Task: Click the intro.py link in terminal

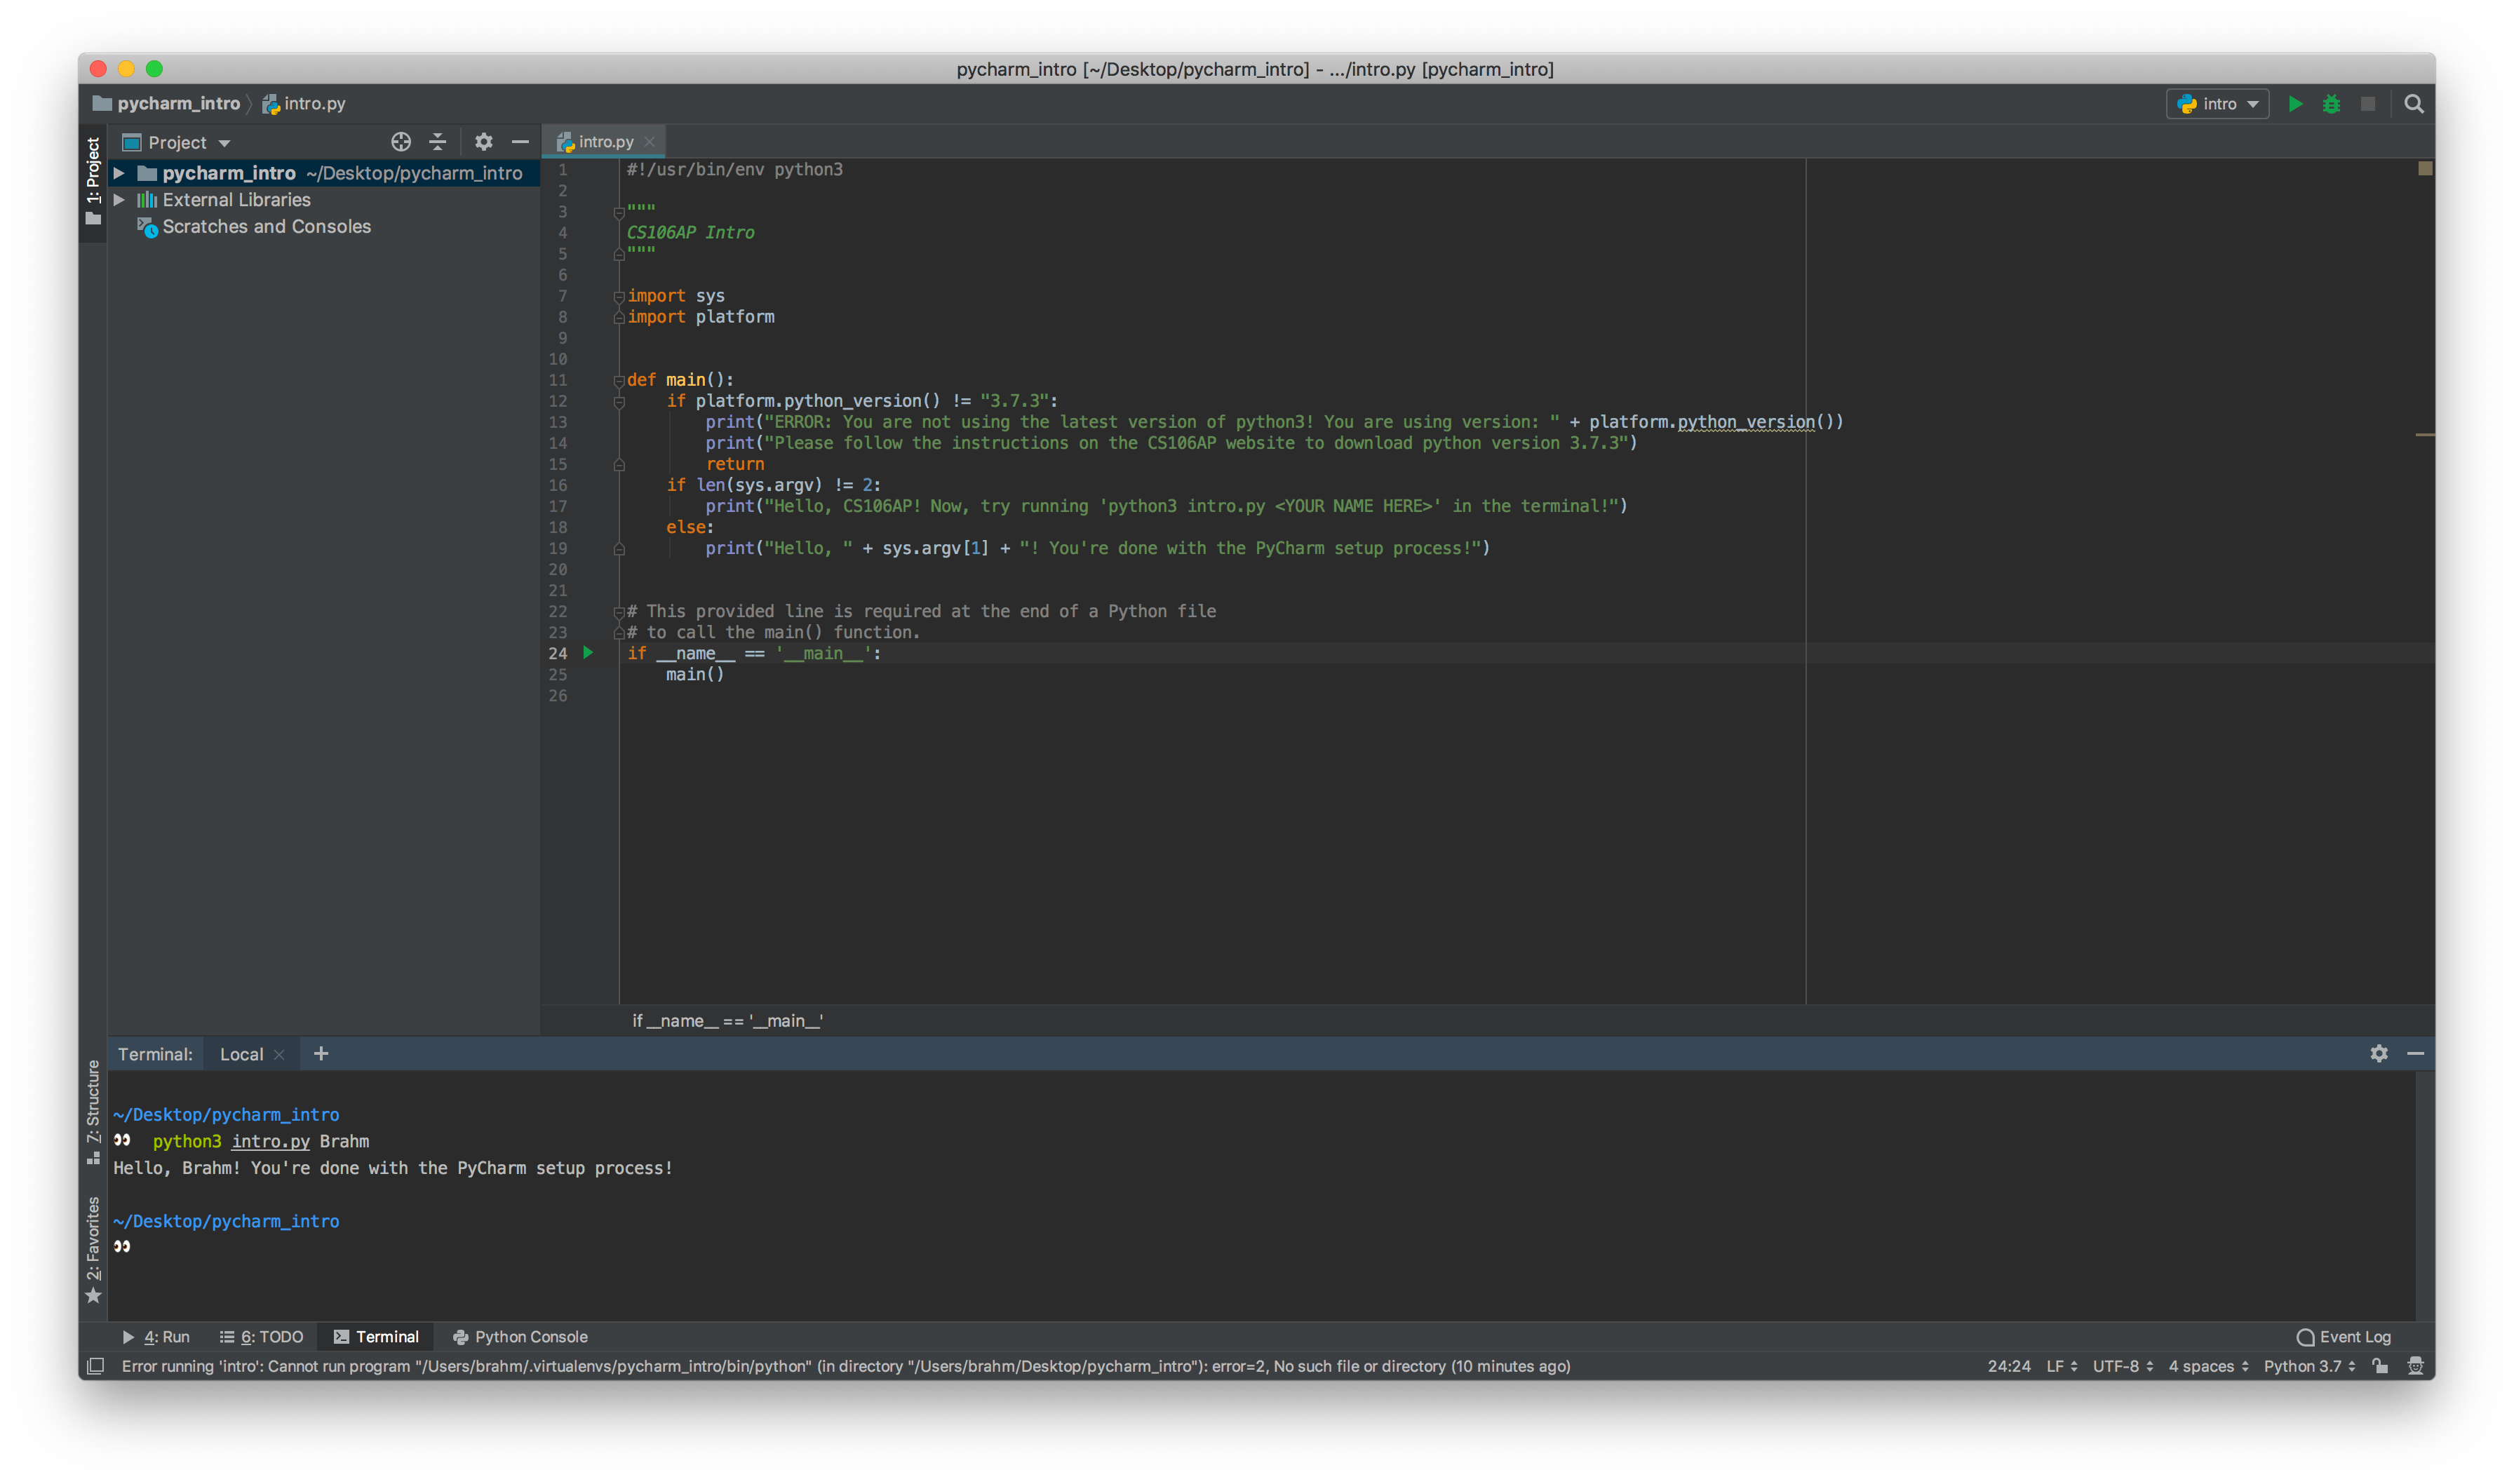Action: pyautogui.click(x=270, y=1142)
